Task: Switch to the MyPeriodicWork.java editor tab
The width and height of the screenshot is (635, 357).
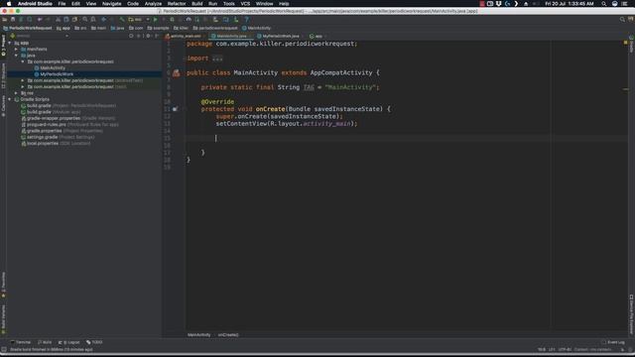Action: tap(280, 36)
